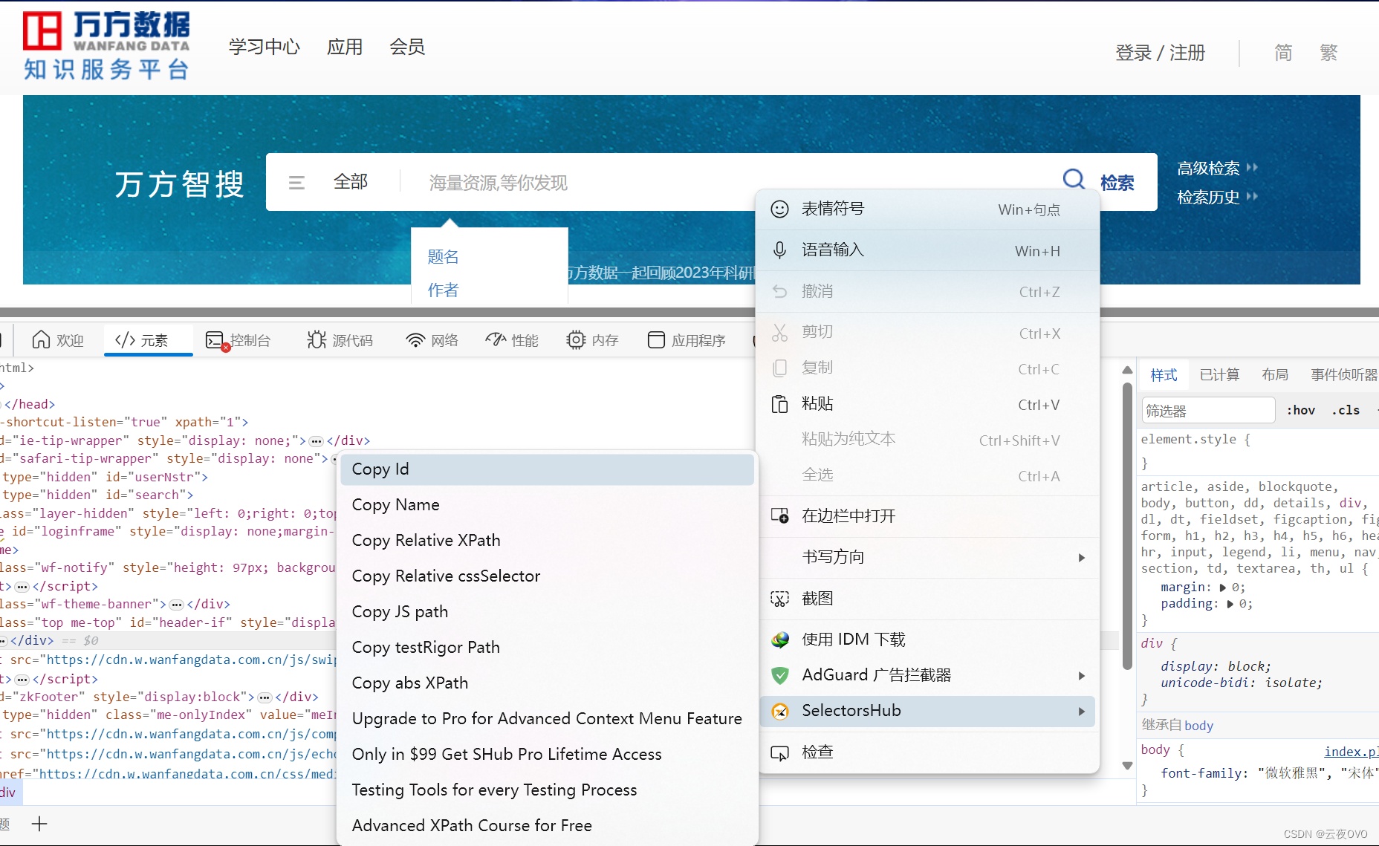Toggle the :hov element state
1379x846 pixels.
click(x=1301, y=410)
